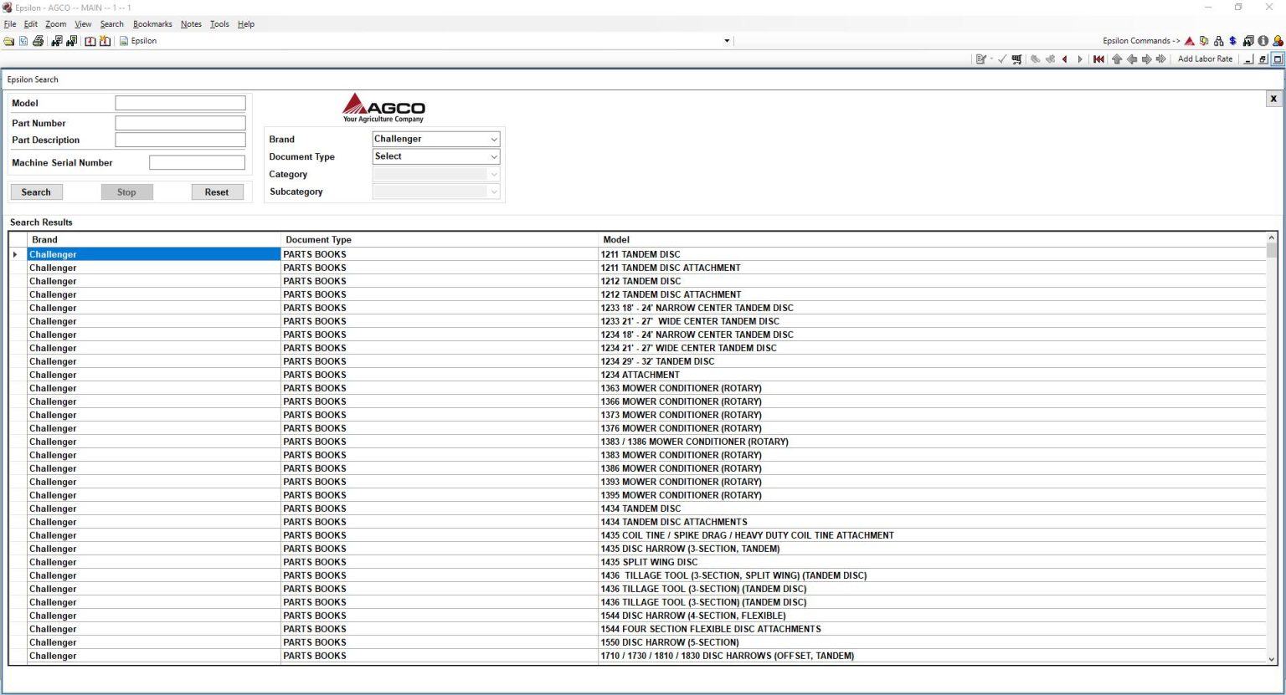Click the red AGCO triangle command icon
This screenshot has height=695, width=1286.
click(x=1189, y=40)
